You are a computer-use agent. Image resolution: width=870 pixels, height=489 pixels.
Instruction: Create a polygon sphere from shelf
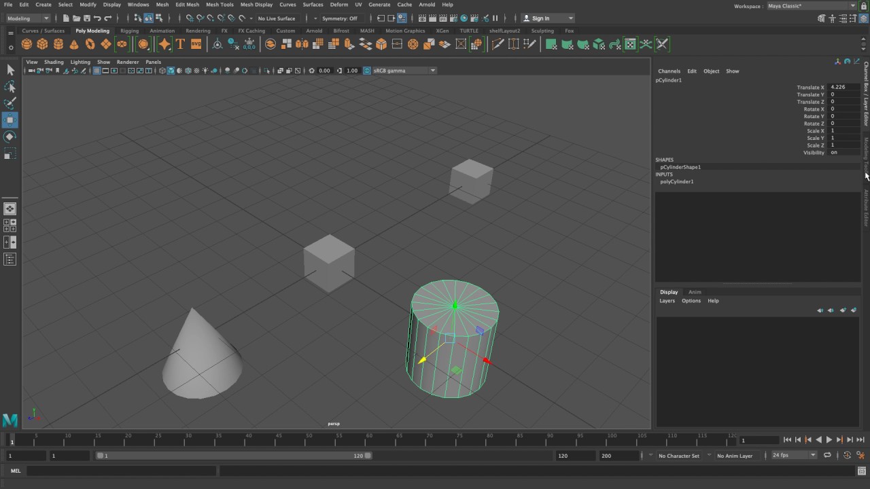click(x=27, y=44)
